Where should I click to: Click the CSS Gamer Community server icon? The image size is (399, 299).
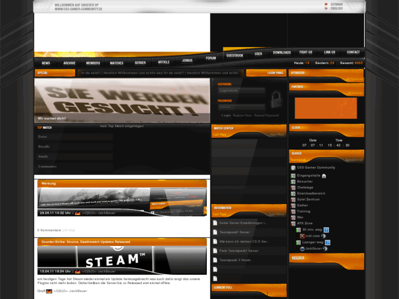click(293, 168)
